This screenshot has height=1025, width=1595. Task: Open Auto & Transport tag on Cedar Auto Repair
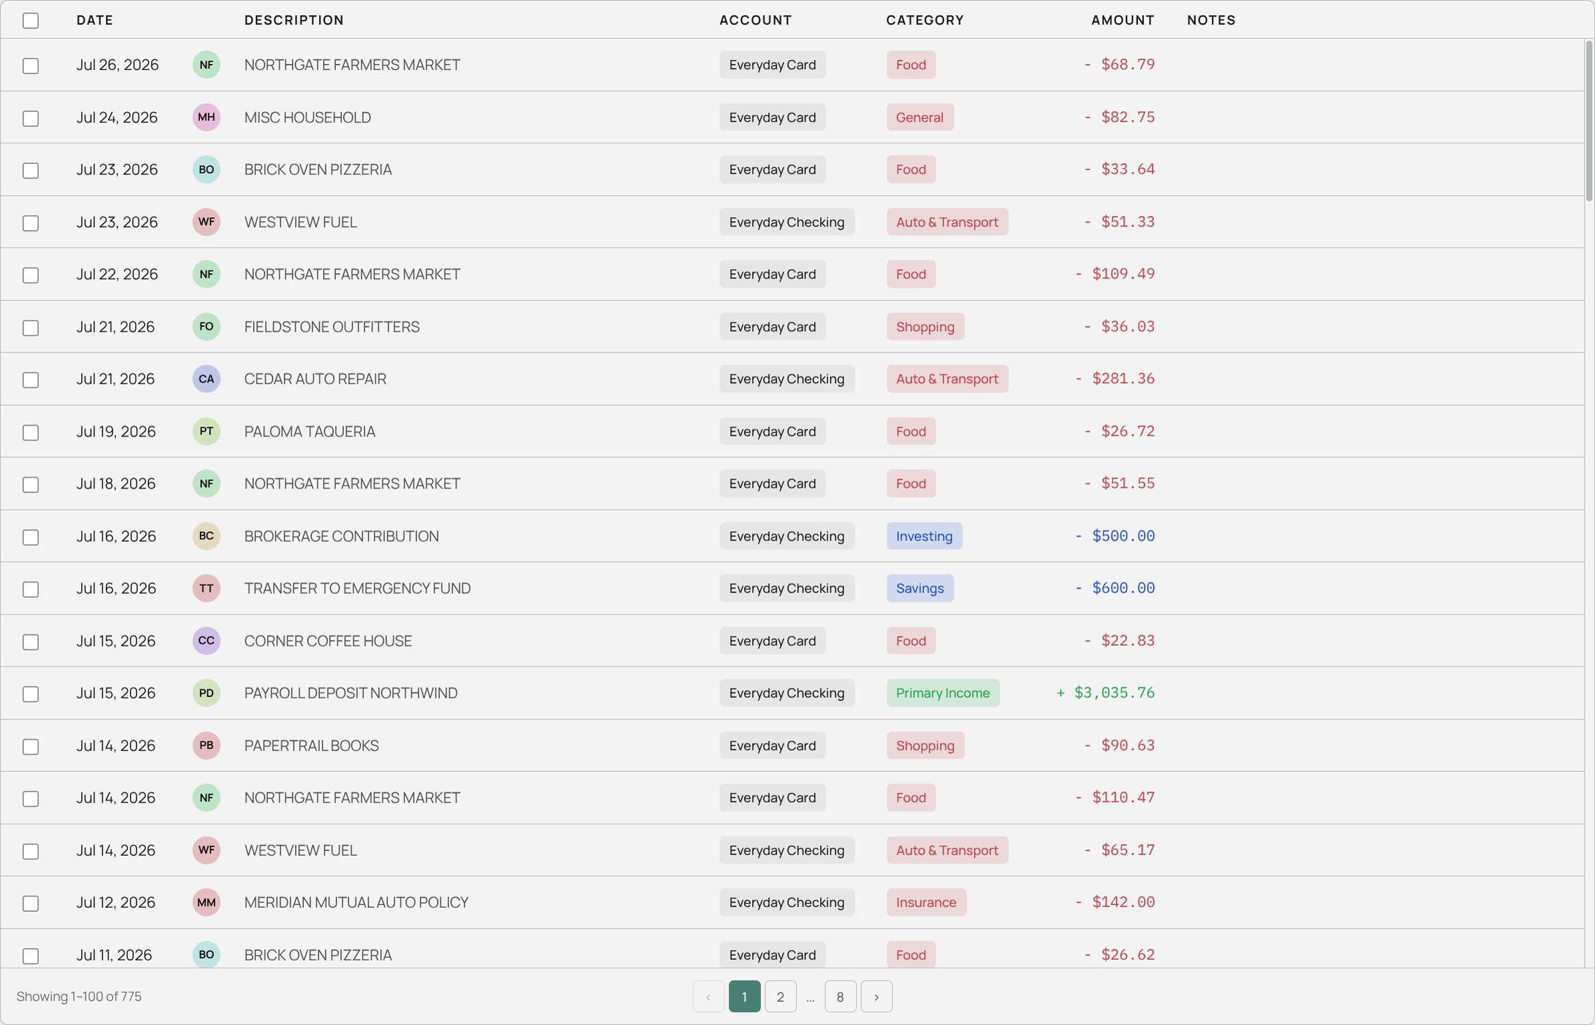pyautogui.click(x=947, y=379)
